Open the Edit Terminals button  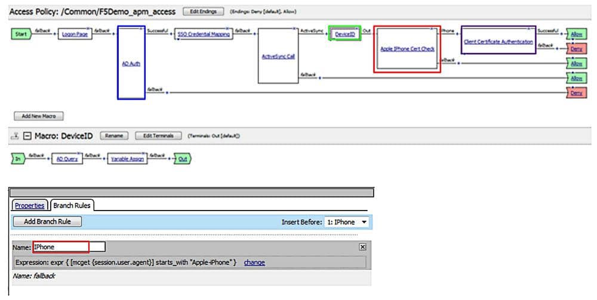[x=158, y=136]
